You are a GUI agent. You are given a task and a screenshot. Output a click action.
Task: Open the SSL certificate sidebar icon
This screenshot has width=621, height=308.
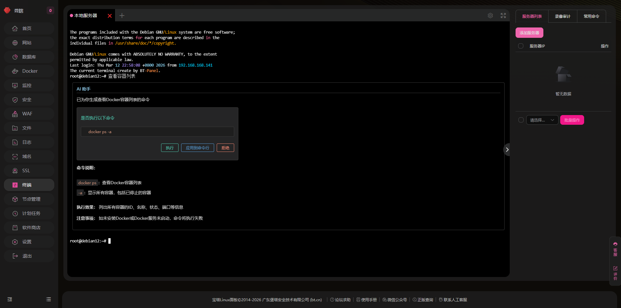tap(15, 171)
